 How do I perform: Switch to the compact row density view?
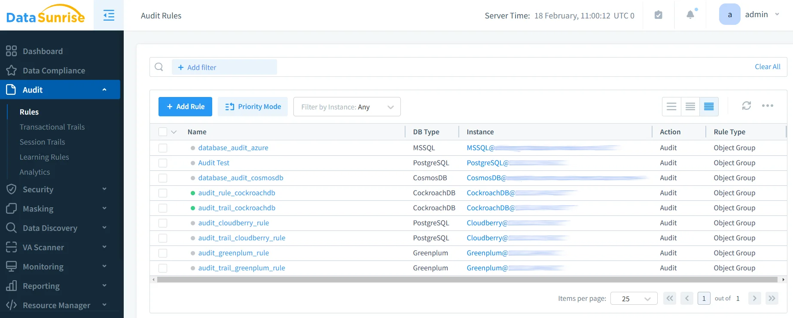709,106
